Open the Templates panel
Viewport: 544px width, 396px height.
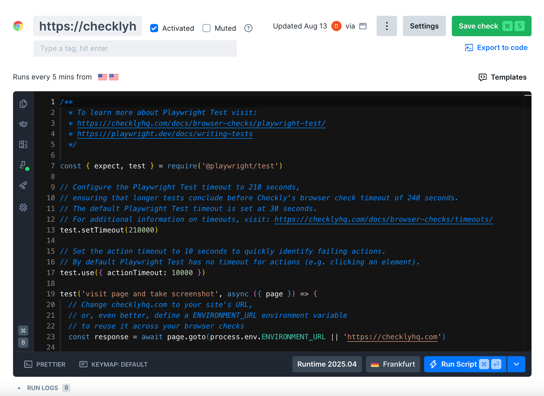click(x=502, y=77)
